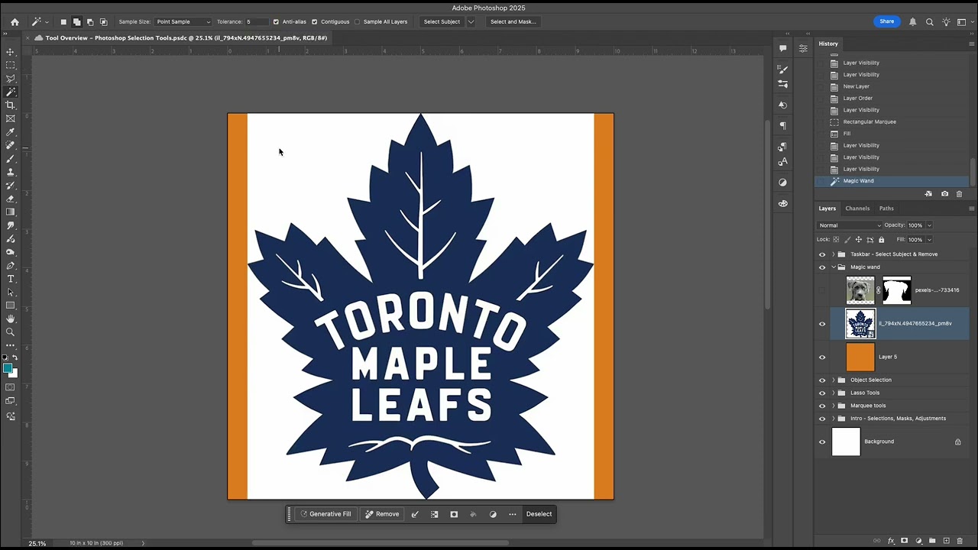Expand Taskbar - Select Subject & Remove group

pyautogui.click(x=833, y=254)
